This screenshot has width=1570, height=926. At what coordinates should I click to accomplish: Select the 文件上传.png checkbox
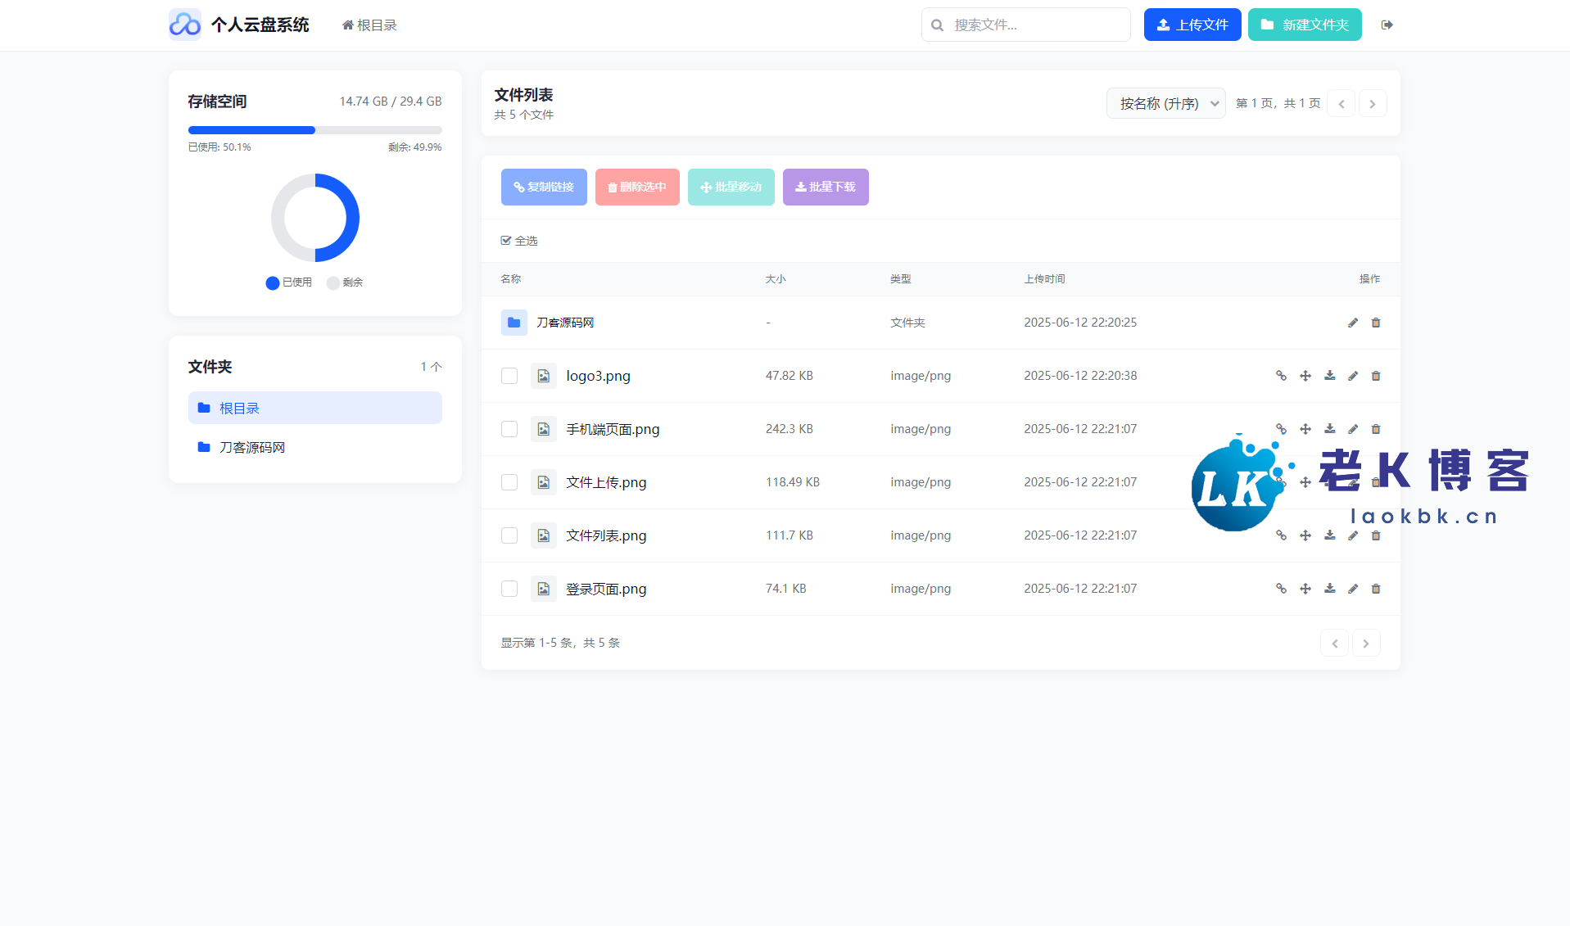tap(509, 482)
